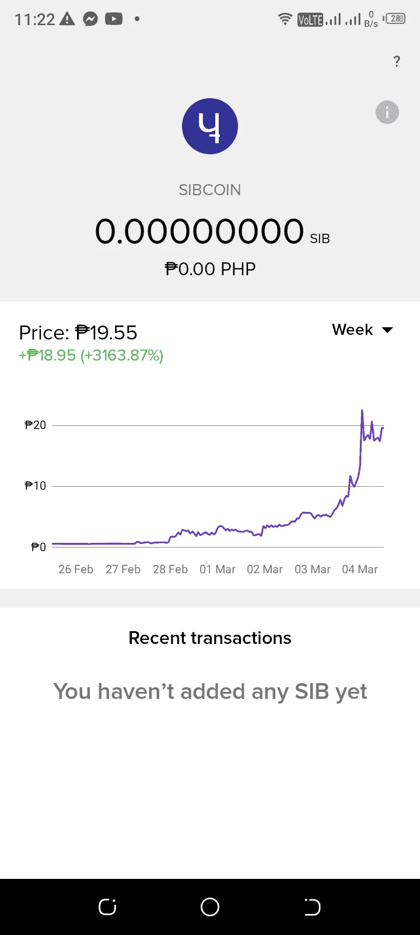
Task: Tap the 0.00000000 SIB balance
Action: (x=212, y=231)
